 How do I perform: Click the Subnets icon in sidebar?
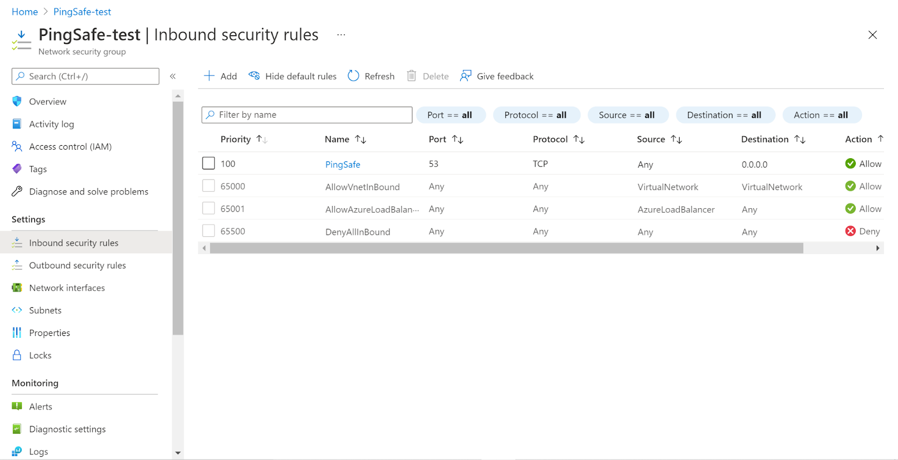click(x=17, y=310)
